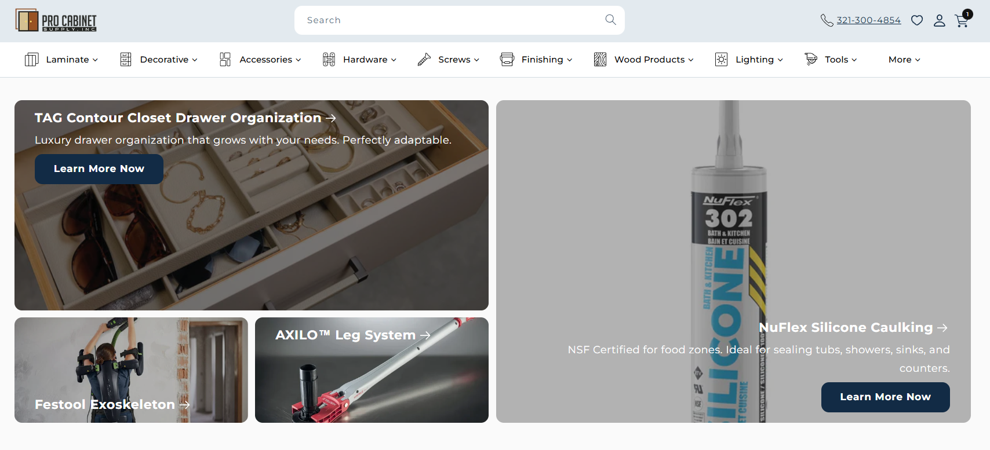Click Learn More Now on NuFlex banner

(885, 397)
